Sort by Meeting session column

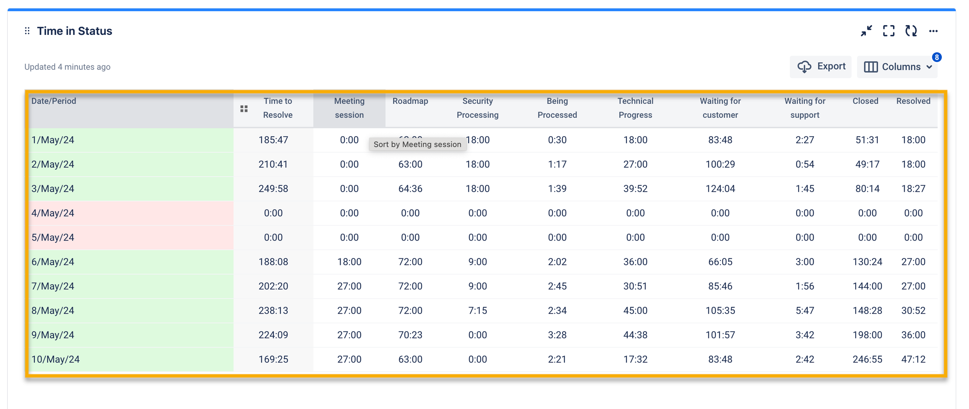click(349, 108)
